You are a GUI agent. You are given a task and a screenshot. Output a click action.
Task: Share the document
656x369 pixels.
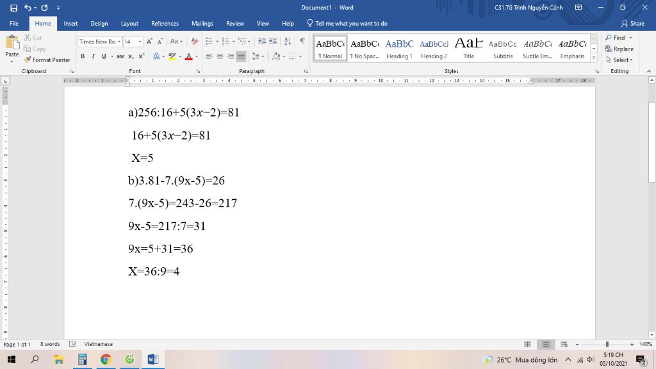click(x=632, y=24)
